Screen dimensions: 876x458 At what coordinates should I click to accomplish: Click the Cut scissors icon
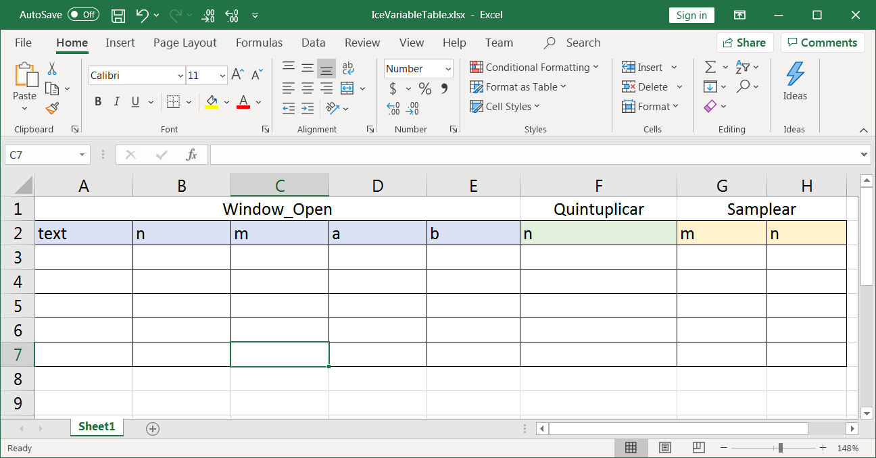click(x=52, y=69)
